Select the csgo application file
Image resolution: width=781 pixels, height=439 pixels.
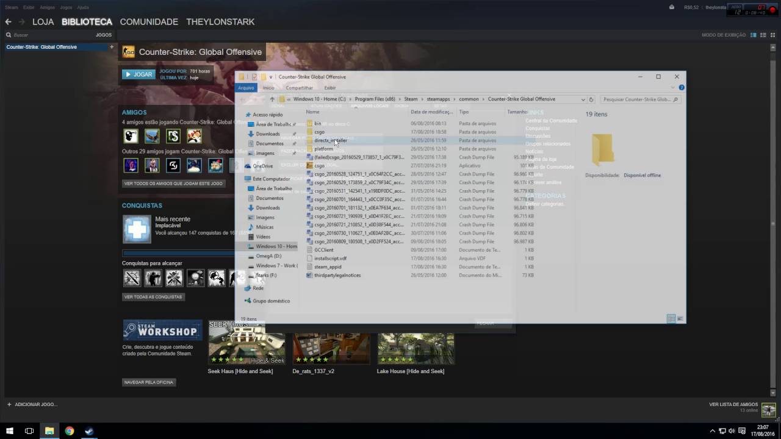pyautogui.click(x=319, y=165)
